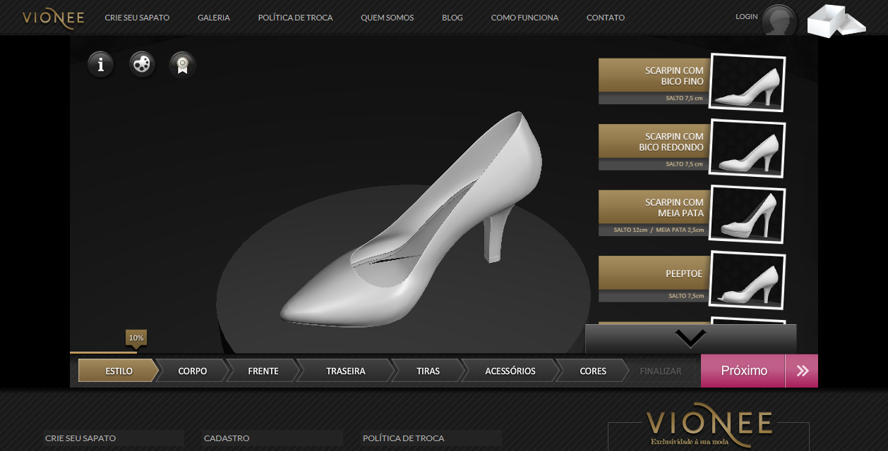Switch to the Corpo step

(193, 371)
